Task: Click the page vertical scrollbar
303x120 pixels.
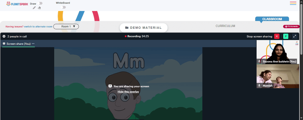Action: tap(301, 29)
